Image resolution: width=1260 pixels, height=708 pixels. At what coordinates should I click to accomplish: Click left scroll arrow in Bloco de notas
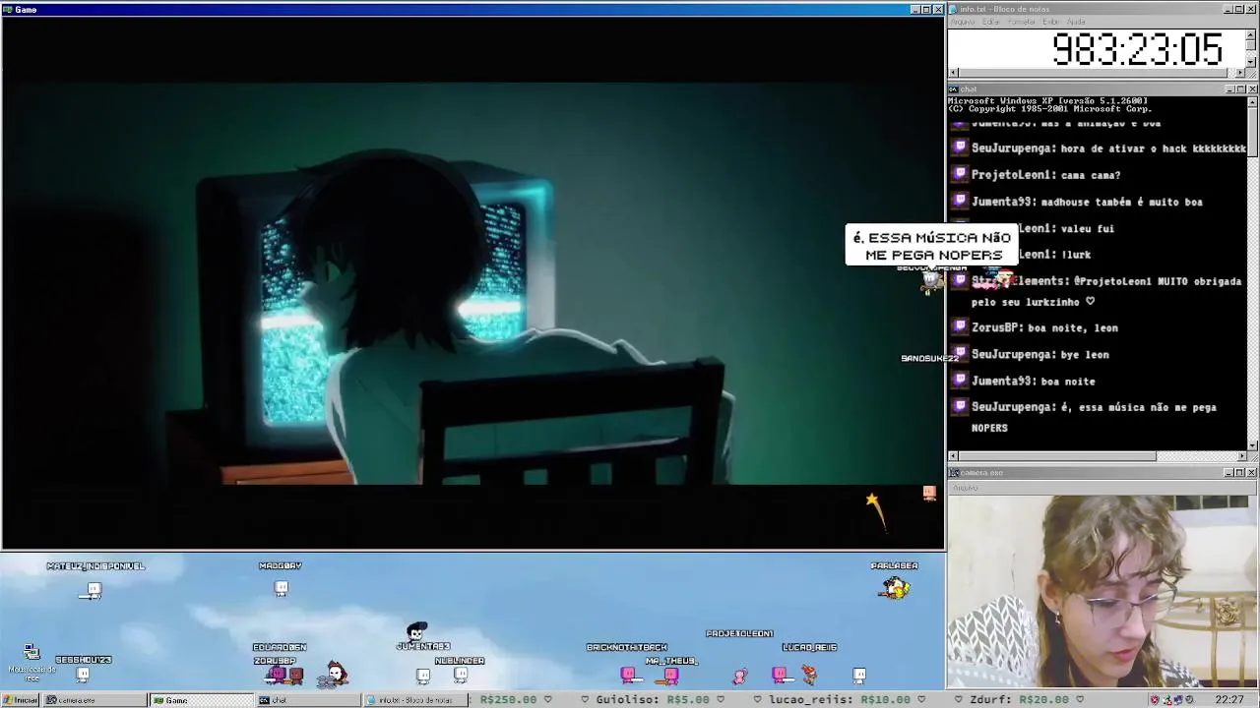[953, 73]
